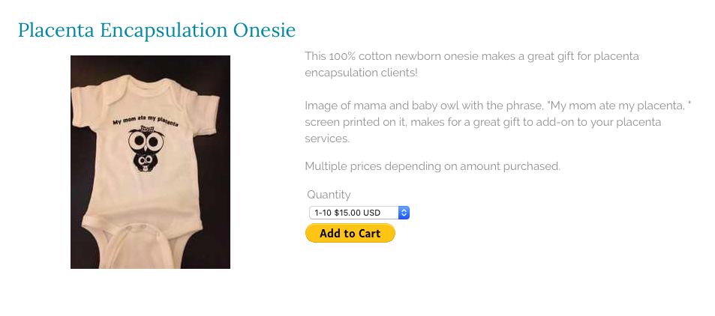Click the word 'services.' in the description

click(x=327, y=139)
